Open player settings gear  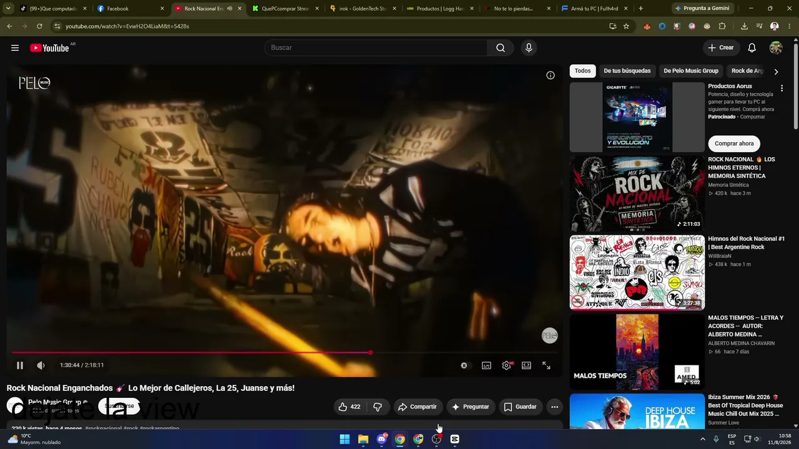pos(506,365)
